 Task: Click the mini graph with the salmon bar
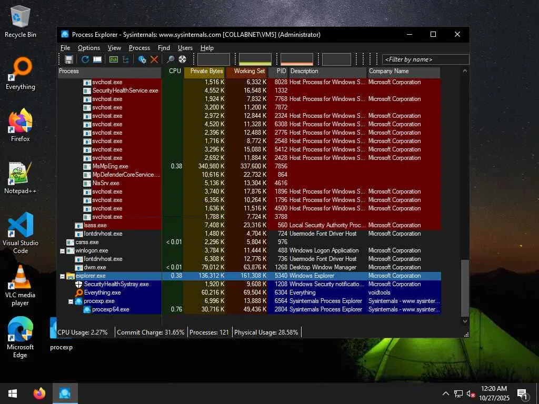297,59
